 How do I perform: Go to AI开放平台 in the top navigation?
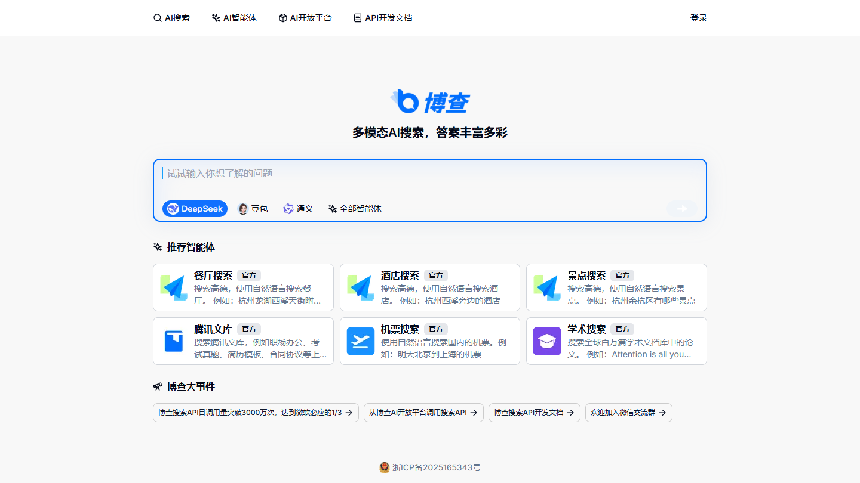[305, 18]
